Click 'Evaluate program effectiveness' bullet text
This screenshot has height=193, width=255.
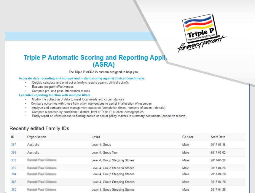pyautogui.click(x=53, y=87)
